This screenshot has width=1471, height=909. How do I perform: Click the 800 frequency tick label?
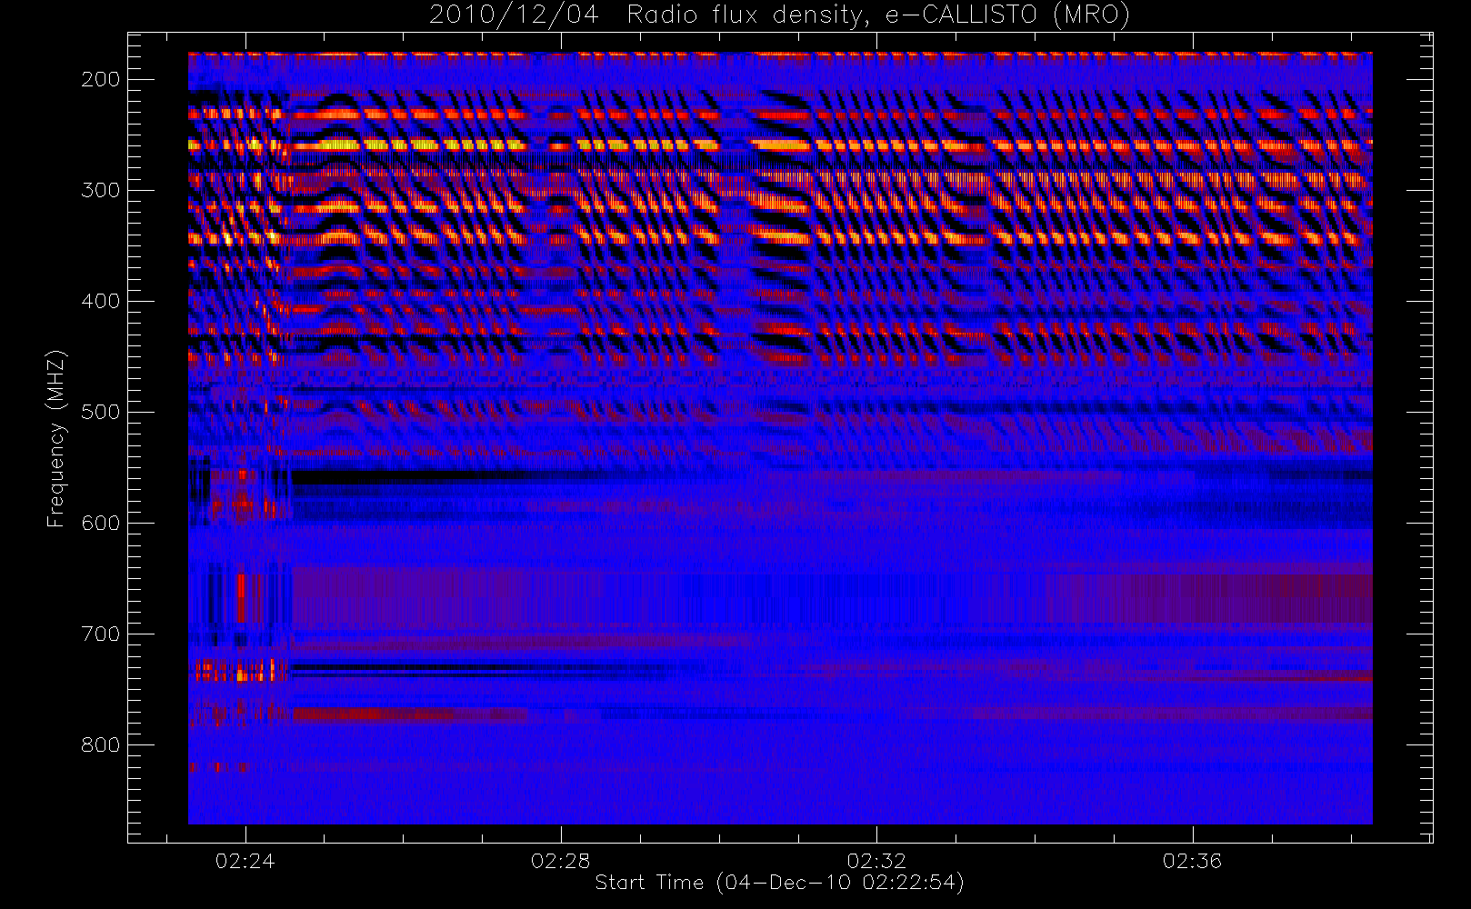click(101, 745)
